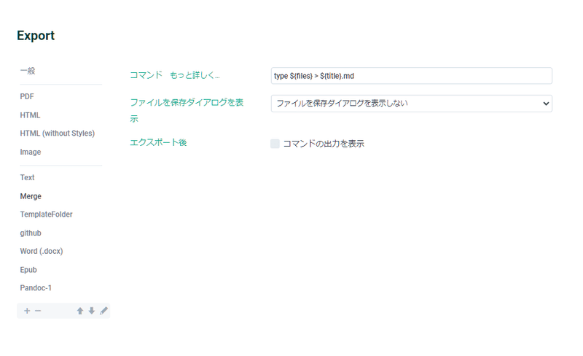Image resolution: width=583 pixels, height=356 pixels.
Task: Add a new export preset with plus icon
Action: (27, 311)
